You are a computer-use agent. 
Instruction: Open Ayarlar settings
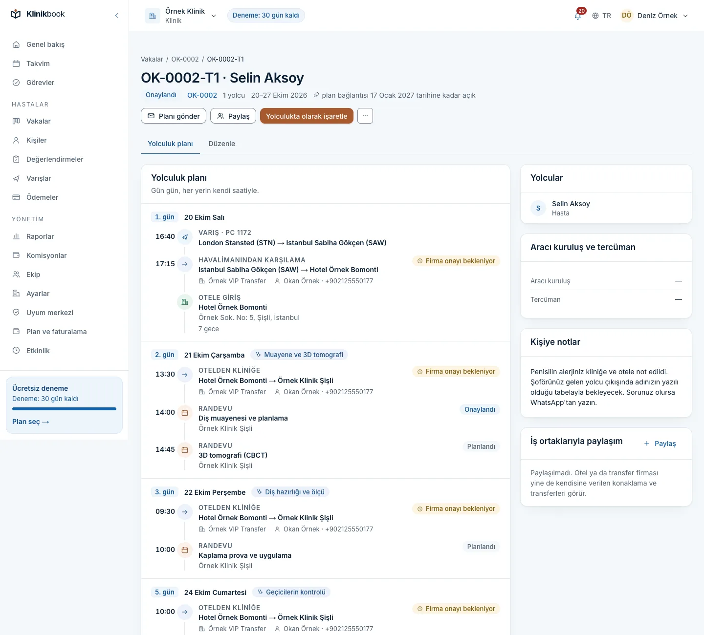(x=64, y=294)
